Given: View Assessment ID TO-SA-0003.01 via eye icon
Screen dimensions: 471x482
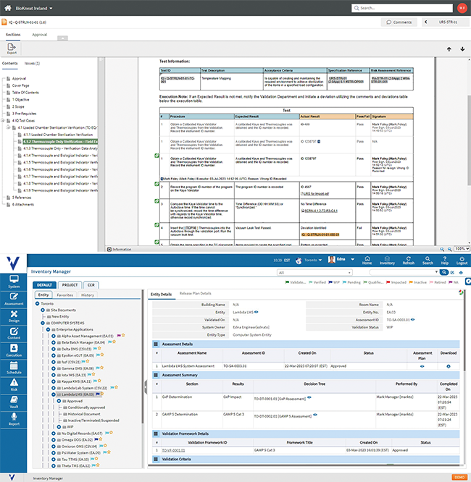Looking at the screenshot, I should [x=413, y=320].
